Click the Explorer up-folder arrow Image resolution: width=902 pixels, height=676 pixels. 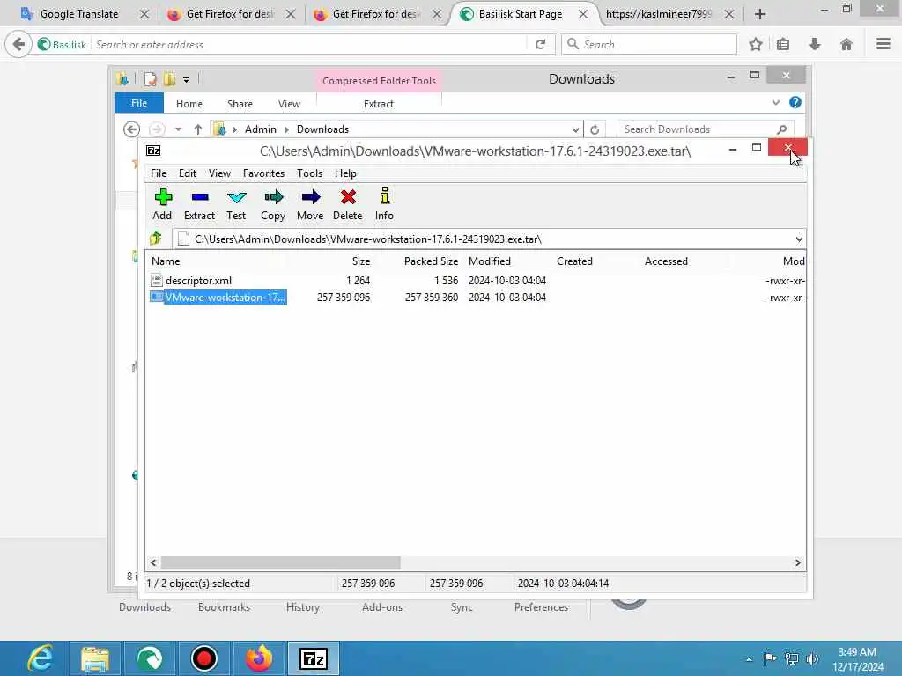pos(198,129)
